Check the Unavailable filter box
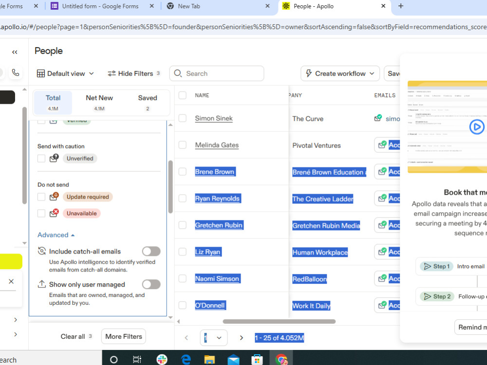Viewport: 487px width, 365px height. [x=41, y=213]
